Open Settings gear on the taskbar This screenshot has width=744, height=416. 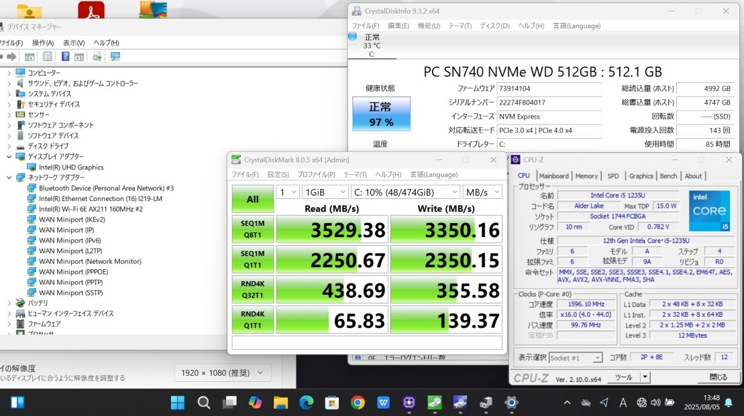511,403
